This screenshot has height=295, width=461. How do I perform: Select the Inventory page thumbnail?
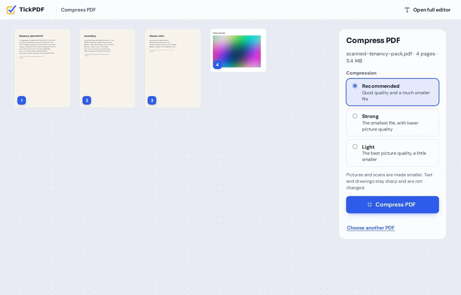pos(107,68)
